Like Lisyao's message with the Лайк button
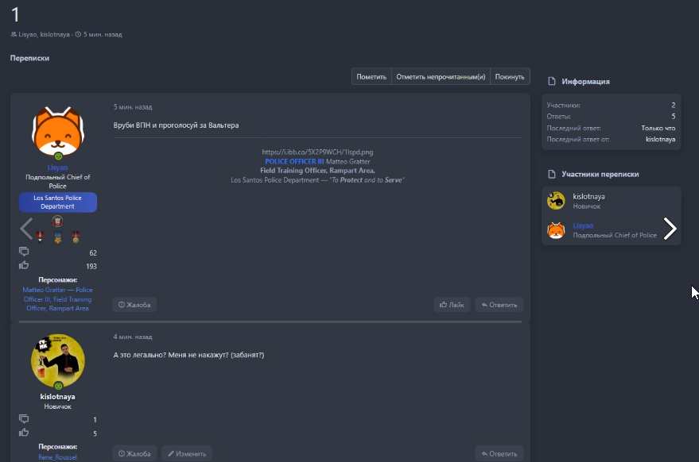Viewport: 699px width, 462px height. (x=452, y=305)
